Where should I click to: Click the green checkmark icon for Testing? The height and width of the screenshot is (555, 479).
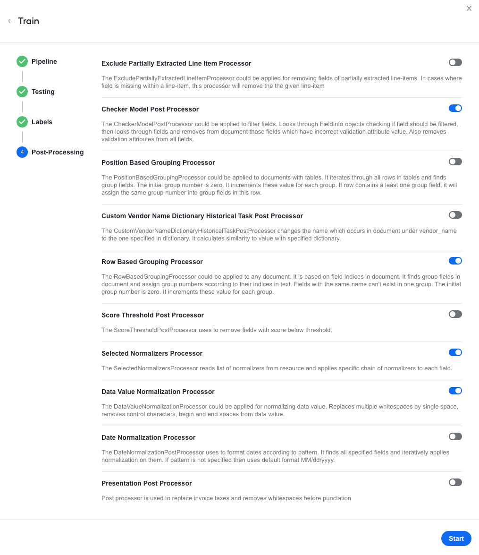(22, 92)
